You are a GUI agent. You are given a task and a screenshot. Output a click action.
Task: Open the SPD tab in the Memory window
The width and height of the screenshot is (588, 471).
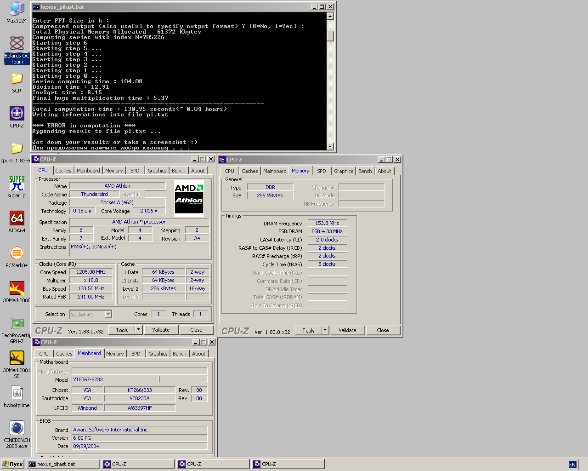[x=322, y=171]
